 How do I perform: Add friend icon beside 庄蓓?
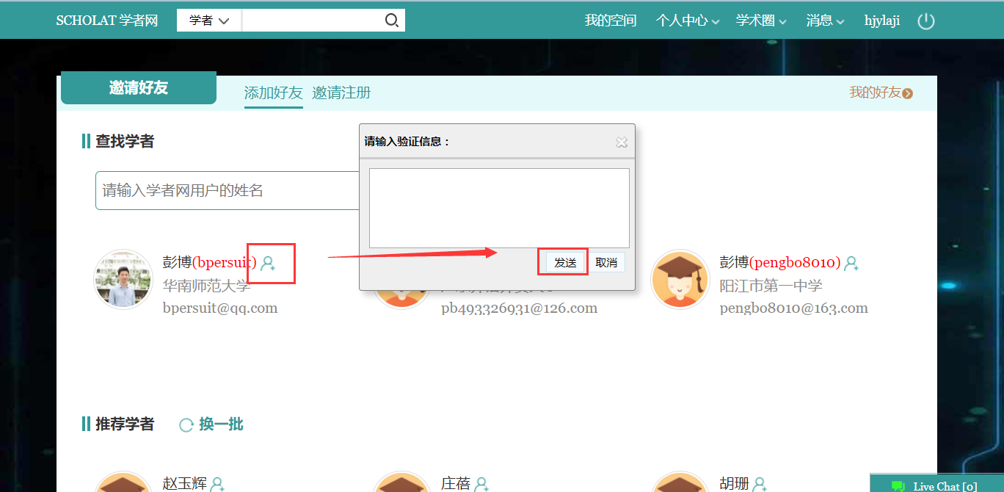[481, 484]
